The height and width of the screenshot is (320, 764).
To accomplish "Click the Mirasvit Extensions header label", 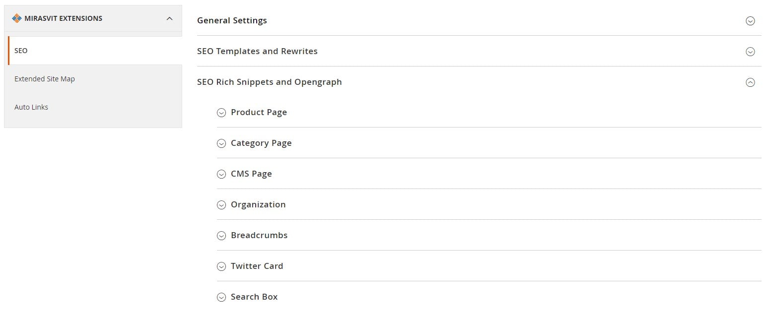I will click(x=63, y=18).
